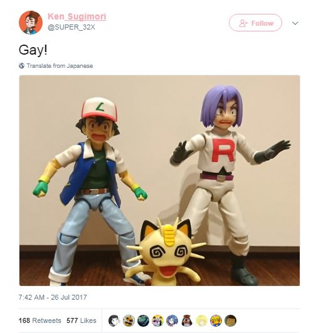
Task: Expand the tweet options chevron menu
Action: point(295,23)
